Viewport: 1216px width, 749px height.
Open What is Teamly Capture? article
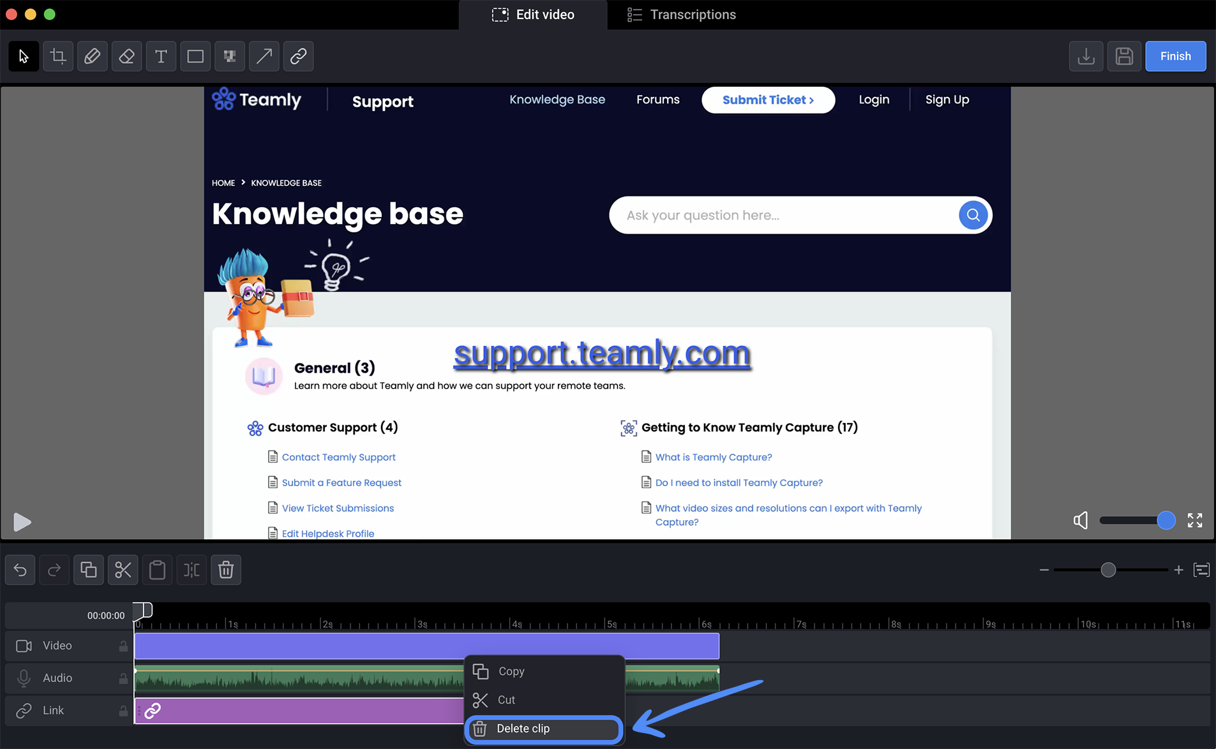tap(713, 457)
